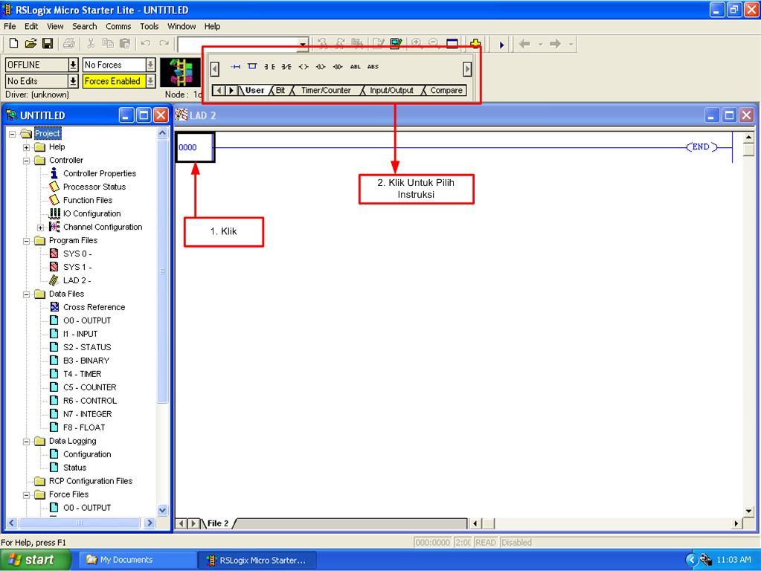The height and width of the screenshot is (571, 761).
Task: Open the No Forces dropdown
Action: [x=150, y=65]
